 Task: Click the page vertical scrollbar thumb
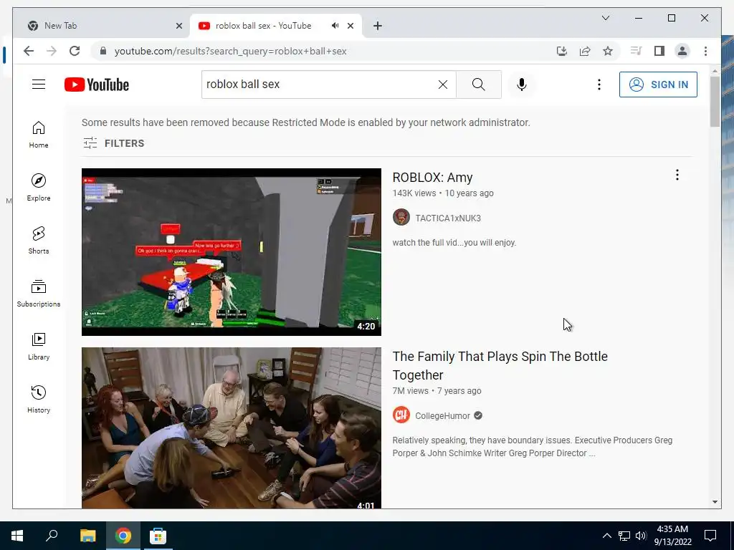point(715,101)
